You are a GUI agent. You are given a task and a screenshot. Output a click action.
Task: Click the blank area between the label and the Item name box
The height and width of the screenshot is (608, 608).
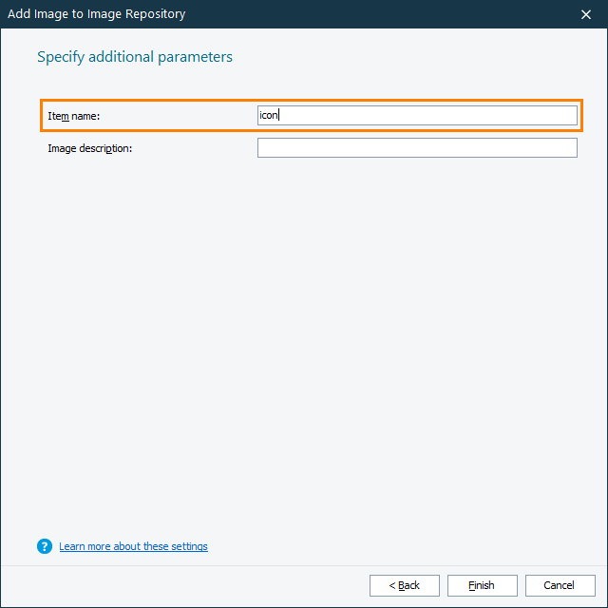(180, 116)
